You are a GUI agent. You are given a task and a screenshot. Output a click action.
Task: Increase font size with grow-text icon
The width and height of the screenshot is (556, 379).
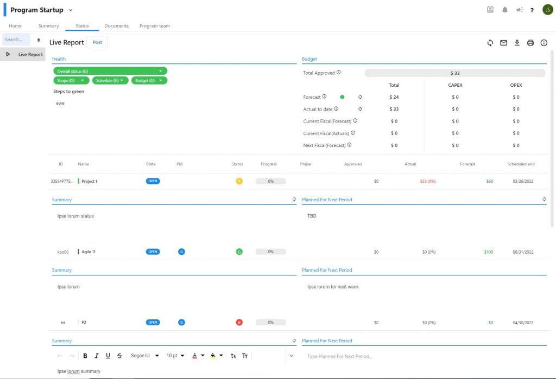233,356
